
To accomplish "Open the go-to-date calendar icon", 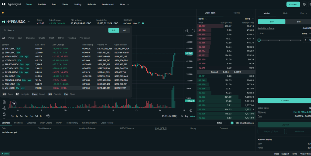I will click(x=48, y=116).
